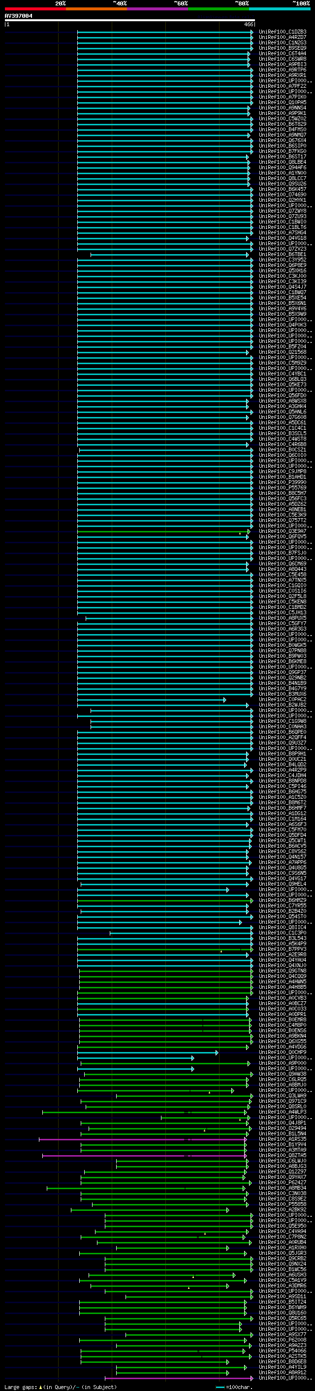Image resolution: width=315 pixels, height=1391 pixels.
Task: Select the AV397004 query label
Action: [18, 16]
